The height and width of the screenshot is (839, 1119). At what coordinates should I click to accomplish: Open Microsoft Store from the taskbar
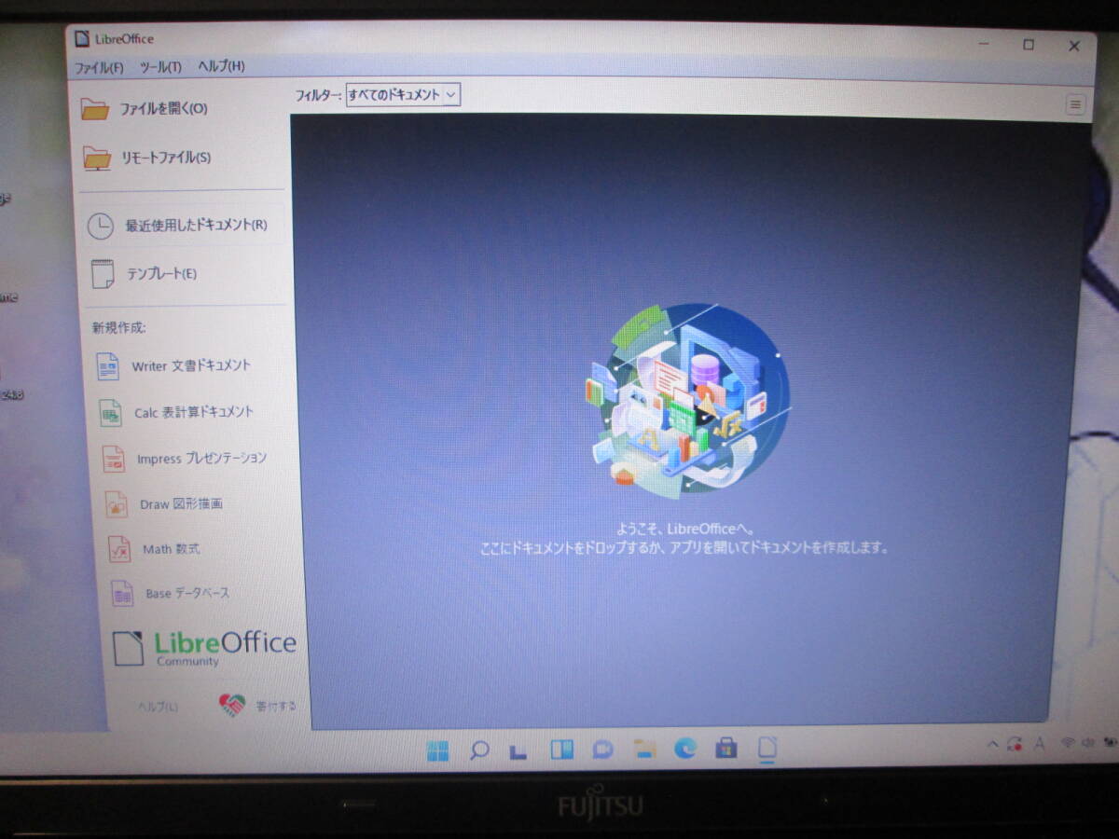(x=726, y=748)
